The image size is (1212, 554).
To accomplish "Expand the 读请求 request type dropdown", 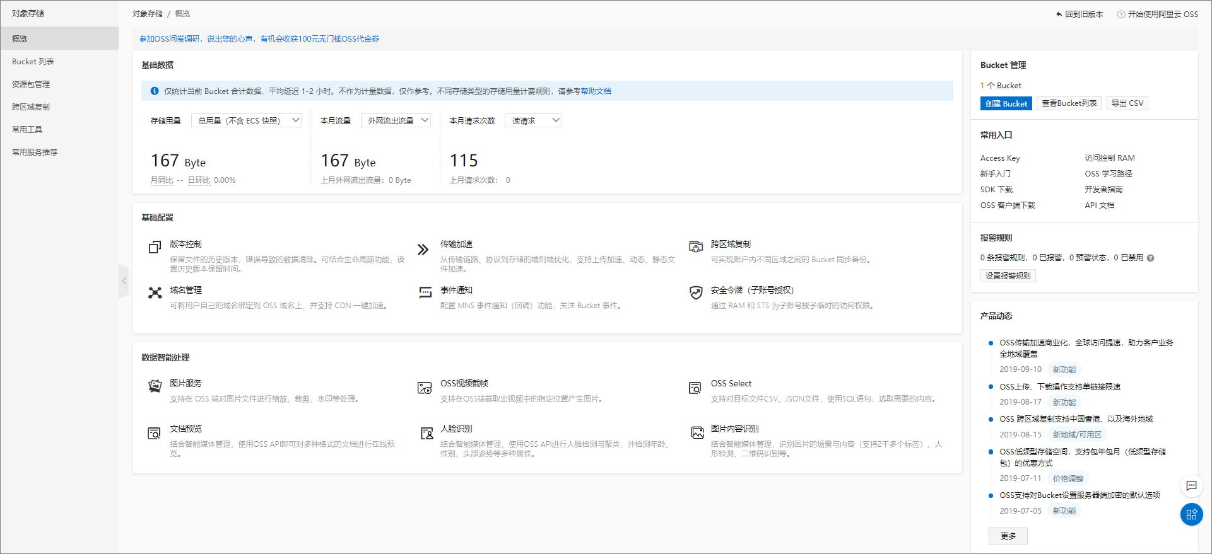I will 533,120.
